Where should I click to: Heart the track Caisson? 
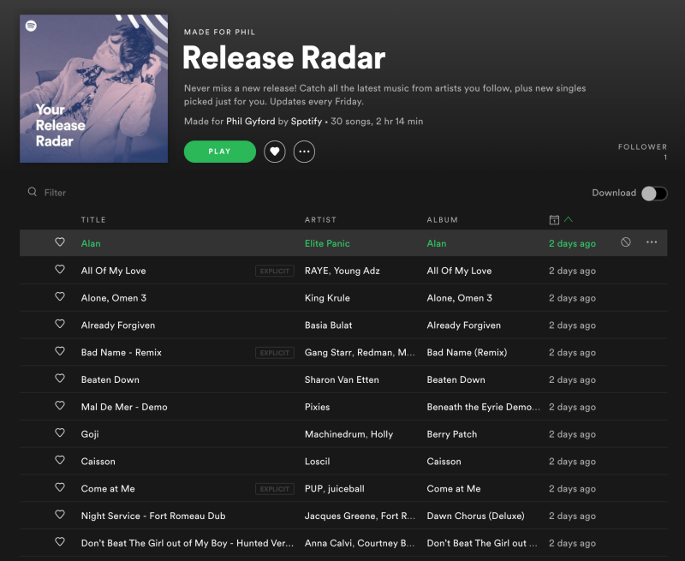click(60, 460)
